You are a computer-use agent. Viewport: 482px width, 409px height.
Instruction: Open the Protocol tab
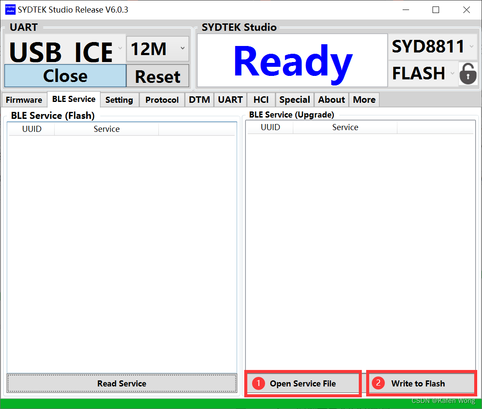coord(161,100)
